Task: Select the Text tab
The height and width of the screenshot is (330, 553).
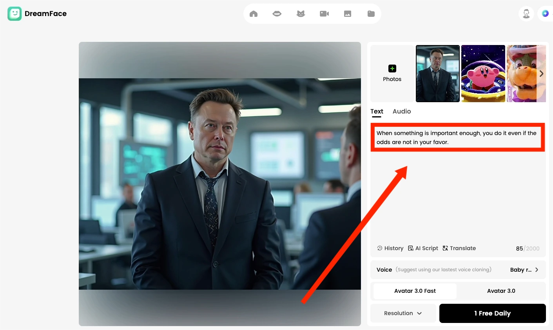Action: coord(376,112)
